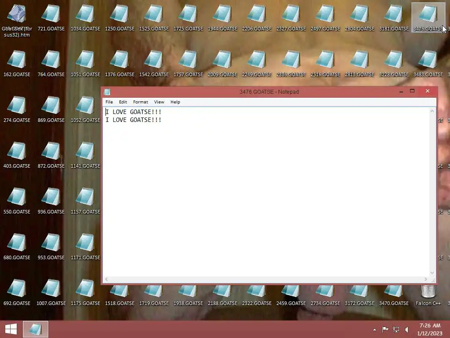Viewport: 450px width, 338px height.
Task: Select the 274.GOATSE desktop file
Action: point(17,109)
